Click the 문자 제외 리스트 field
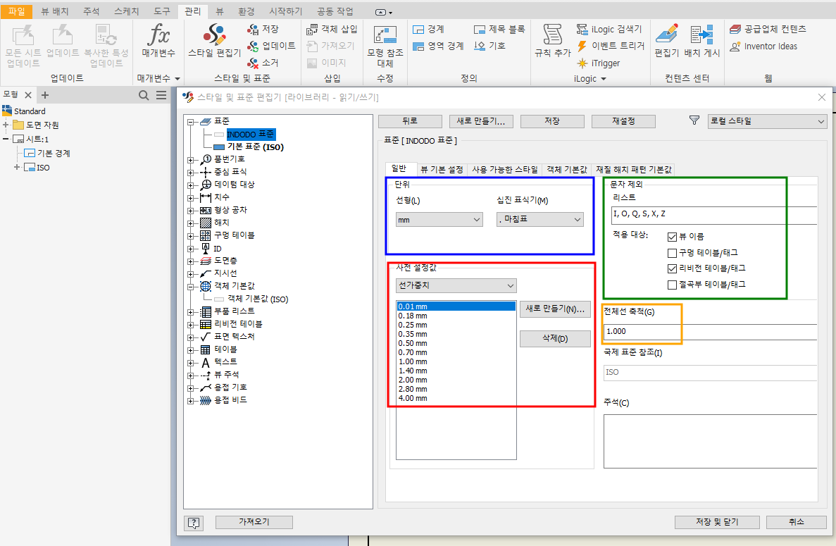The width and height of the screenshot is (836, 546). (714, 214)
